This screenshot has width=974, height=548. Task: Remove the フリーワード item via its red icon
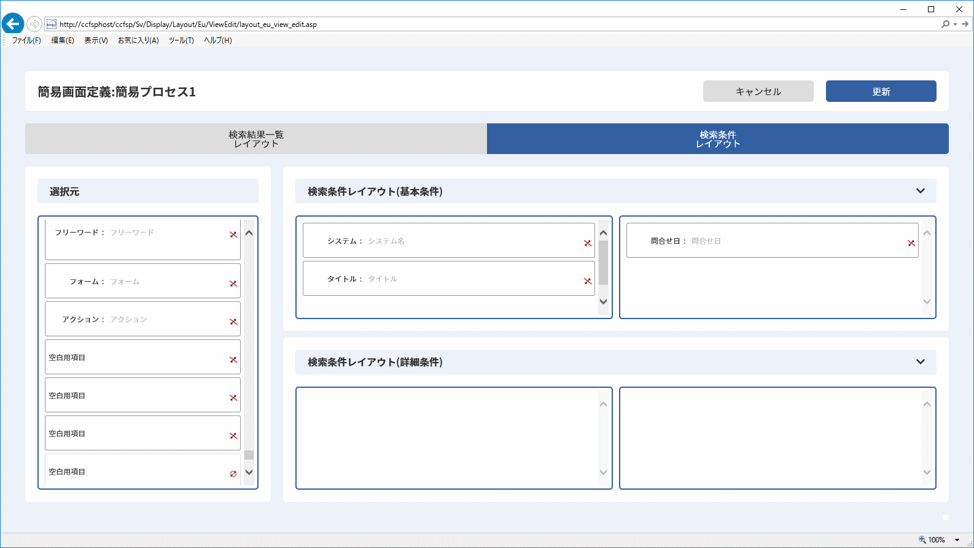233,234
